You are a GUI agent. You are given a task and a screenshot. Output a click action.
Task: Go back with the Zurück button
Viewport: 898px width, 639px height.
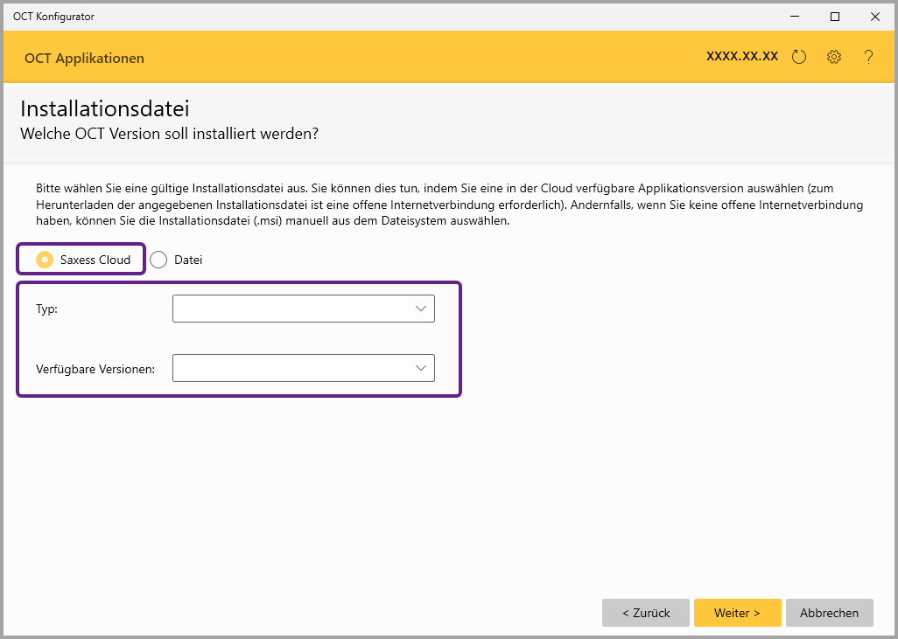tap(646, 613)
